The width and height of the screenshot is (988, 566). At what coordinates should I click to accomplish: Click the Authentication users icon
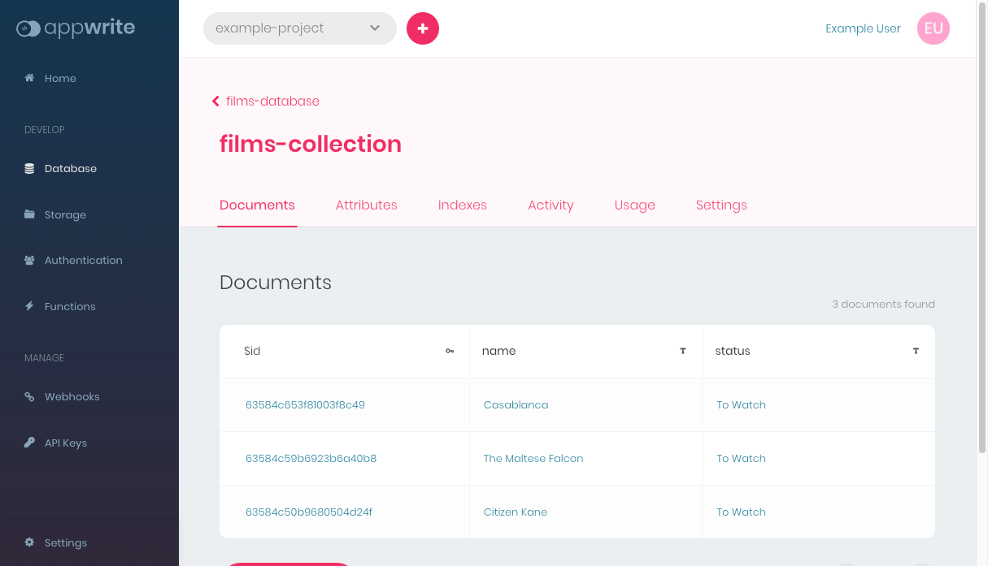tap(30, 261)
